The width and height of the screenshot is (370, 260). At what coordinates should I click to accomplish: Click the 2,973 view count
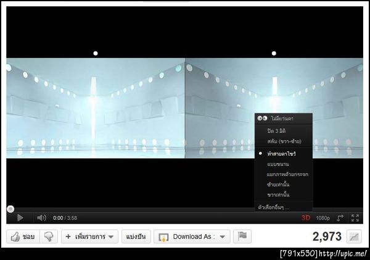coord(327,237)
